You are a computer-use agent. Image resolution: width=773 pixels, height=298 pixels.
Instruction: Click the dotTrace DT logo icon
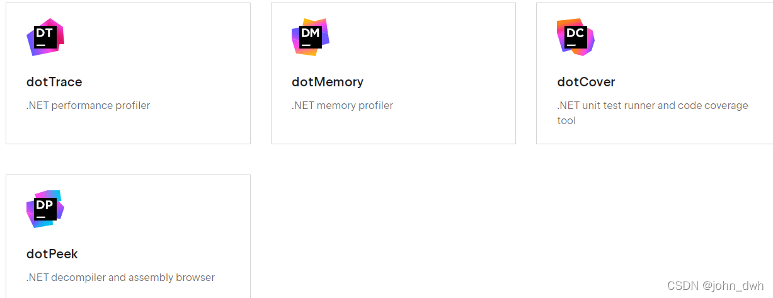45,37
